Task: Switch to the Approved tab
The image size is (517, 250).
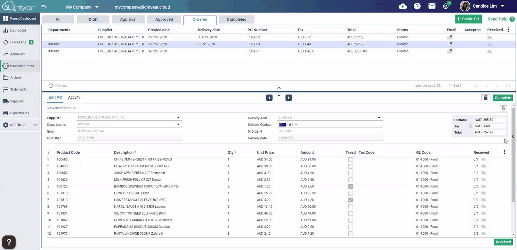Action: (164, 19)
